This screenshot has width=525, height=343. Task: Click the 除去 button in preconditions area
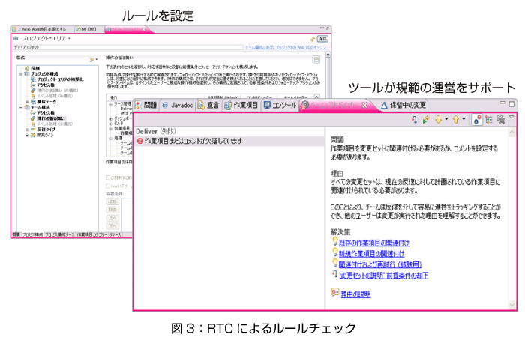(x=112, y=210)
